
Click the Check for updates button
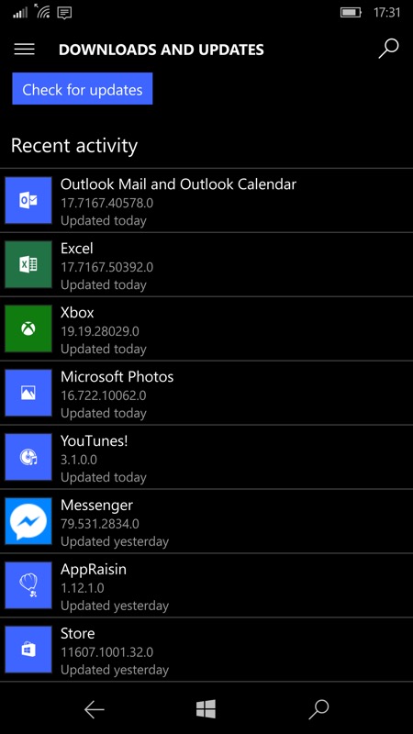point(83,89)
